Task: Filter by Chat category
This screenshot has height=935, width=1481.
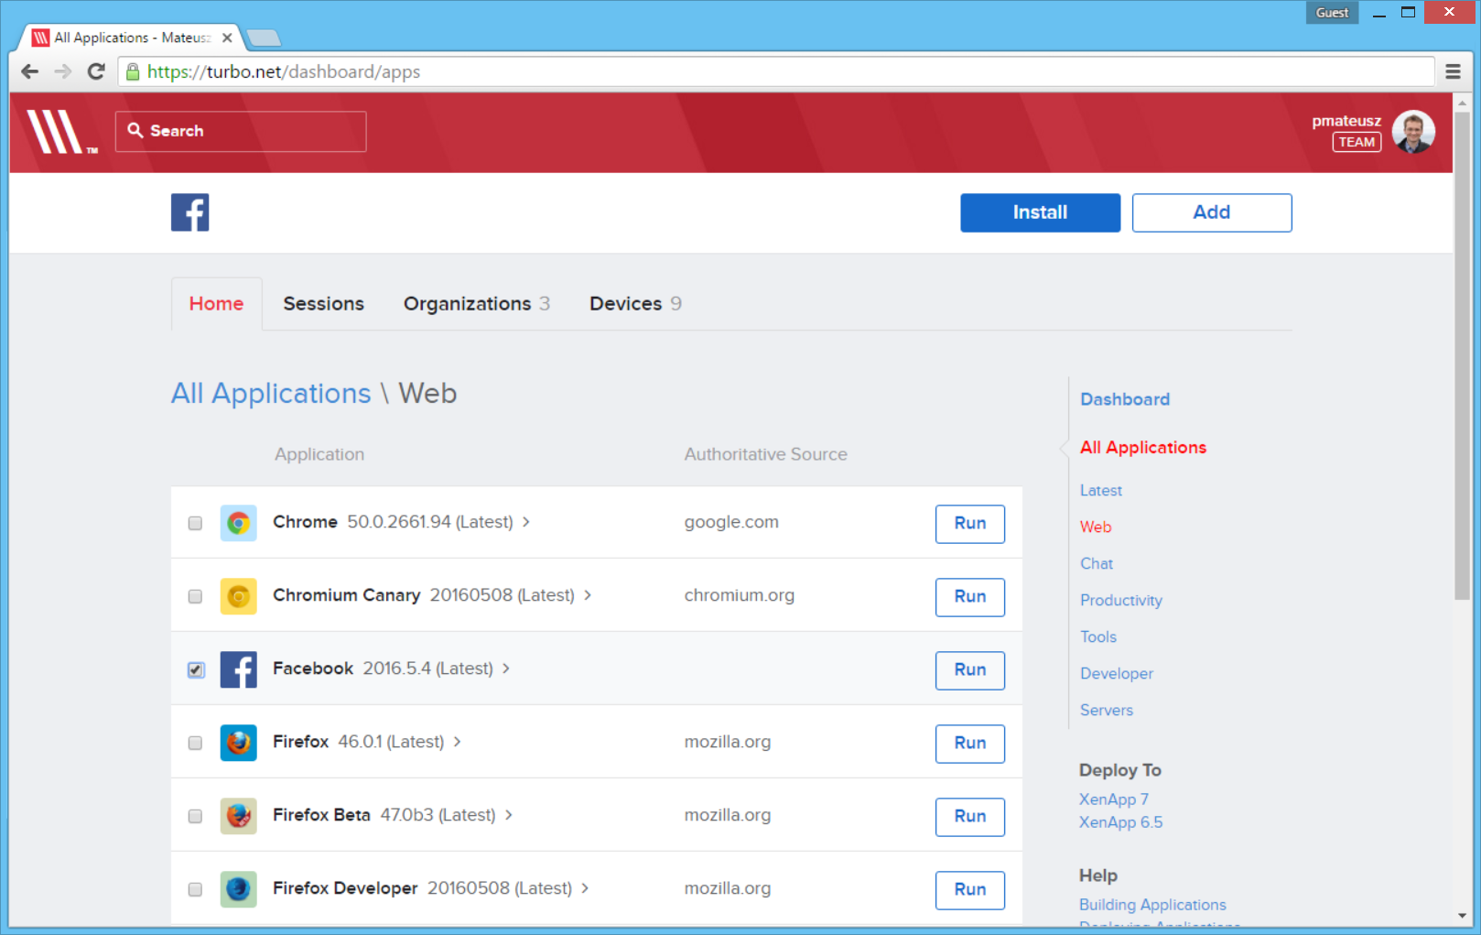Action: click(1097, 564)
